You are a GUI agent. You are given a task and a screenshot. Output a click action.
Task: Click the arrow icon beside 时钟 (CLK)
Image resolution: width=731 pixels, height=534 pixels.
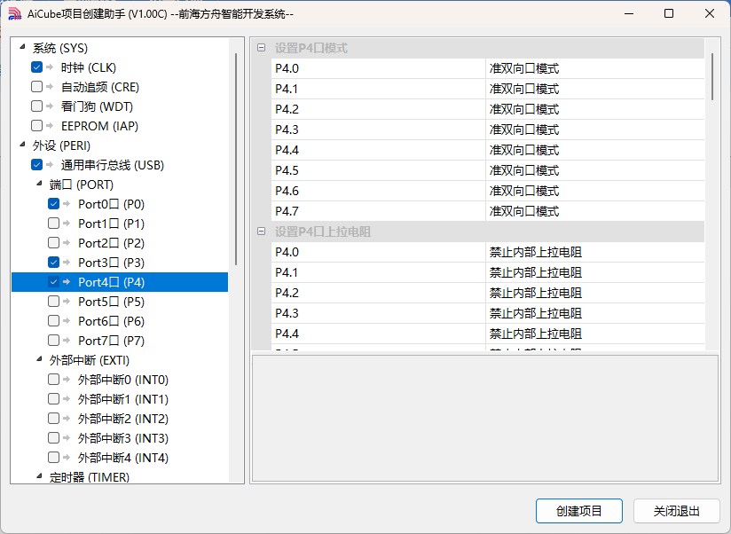click(50, 67)
